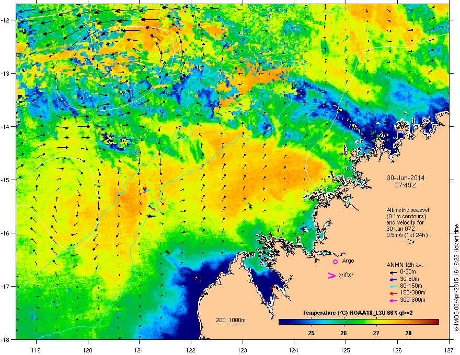The image size is (460, 355).
Task: Click the 'ANMN 12h av.' legend heading
Action: point(405,265)
